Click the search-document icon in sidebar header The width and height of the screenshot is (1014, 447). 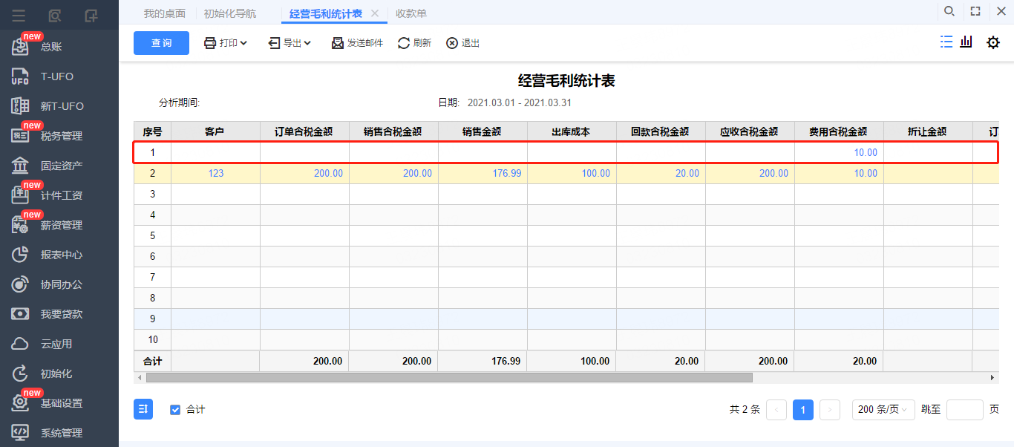54,15
